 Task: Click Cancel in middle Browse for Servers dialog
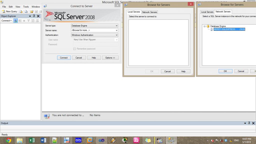[167, 71]
